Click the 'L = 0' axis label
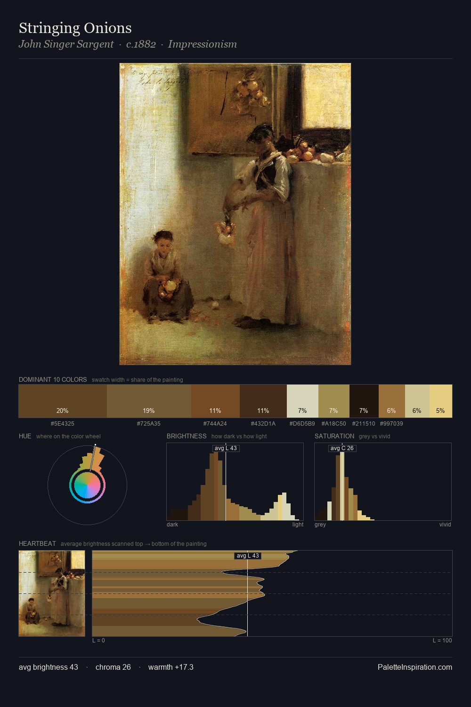The width and height of the screenshot is (471, 707). [x=98, y=641]
